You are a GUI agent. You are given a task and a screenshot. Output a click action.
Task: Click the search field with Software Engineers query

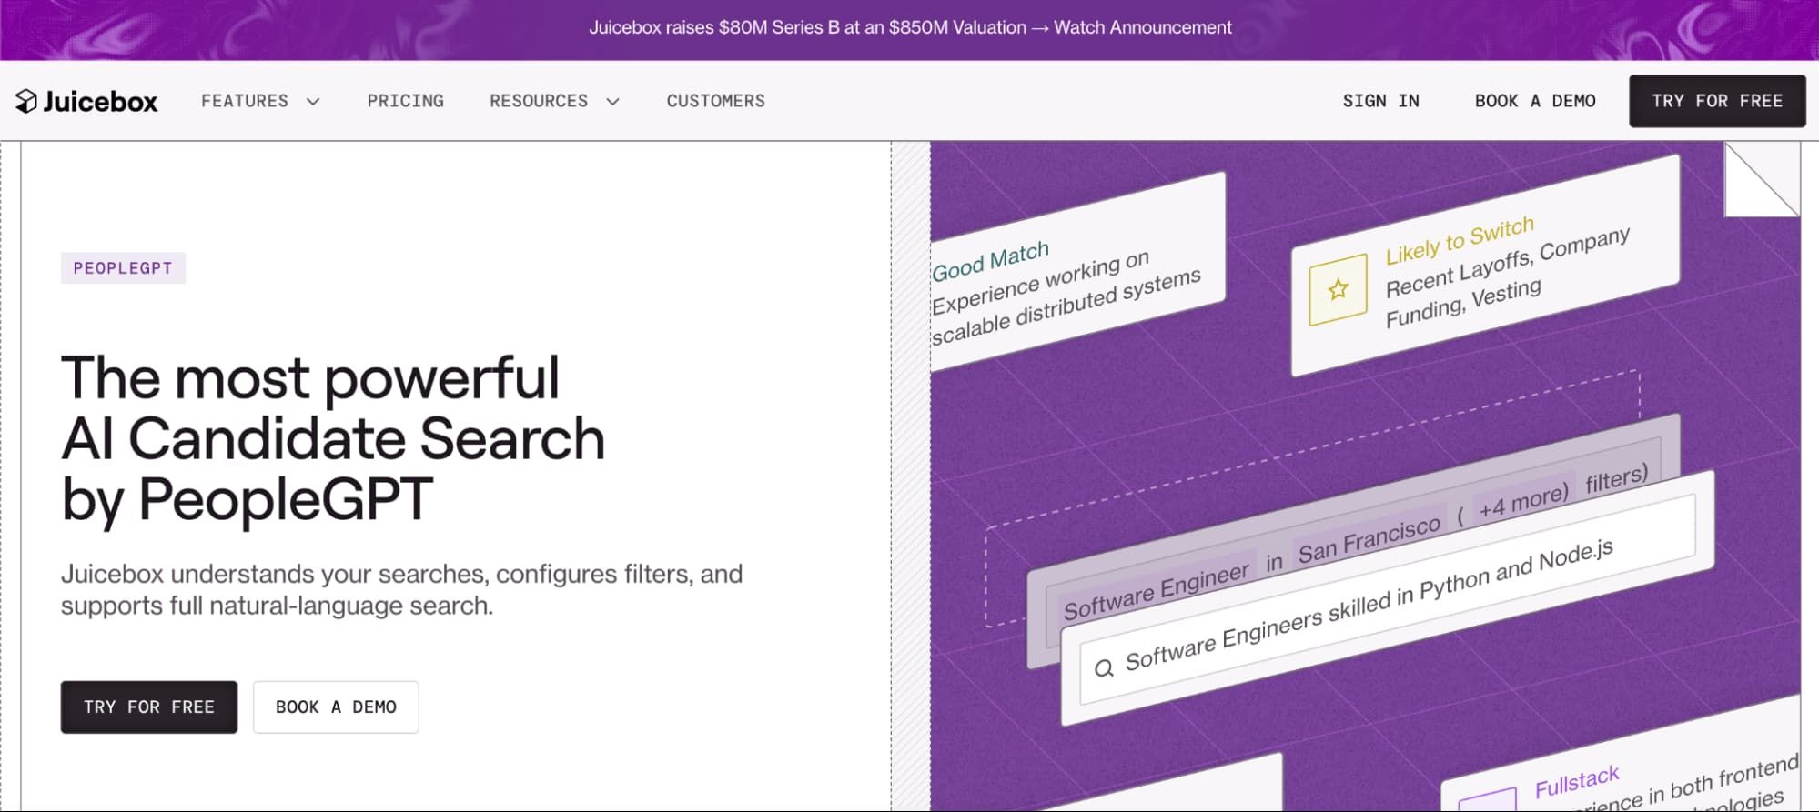coord(1388,600)
